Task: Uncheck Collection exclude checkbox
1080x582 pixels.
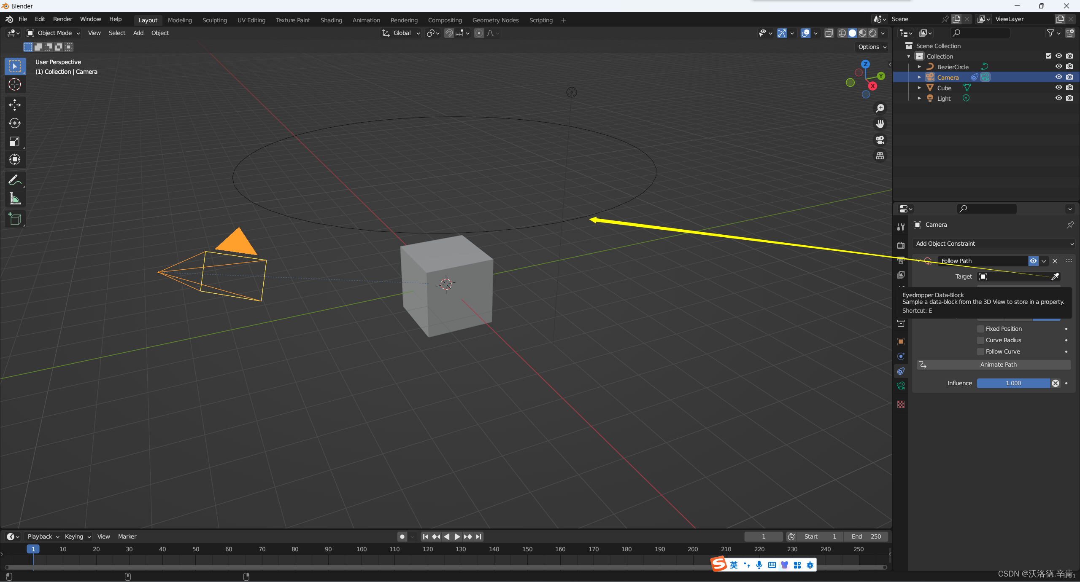Action: pyautogui.click(x=1048, y=56)
